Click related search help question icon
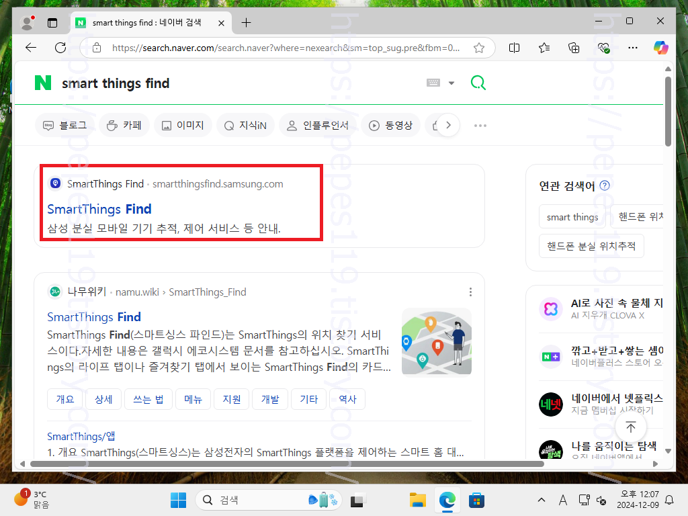This screenshot has width=688, height=516. (x=605, y=185)
